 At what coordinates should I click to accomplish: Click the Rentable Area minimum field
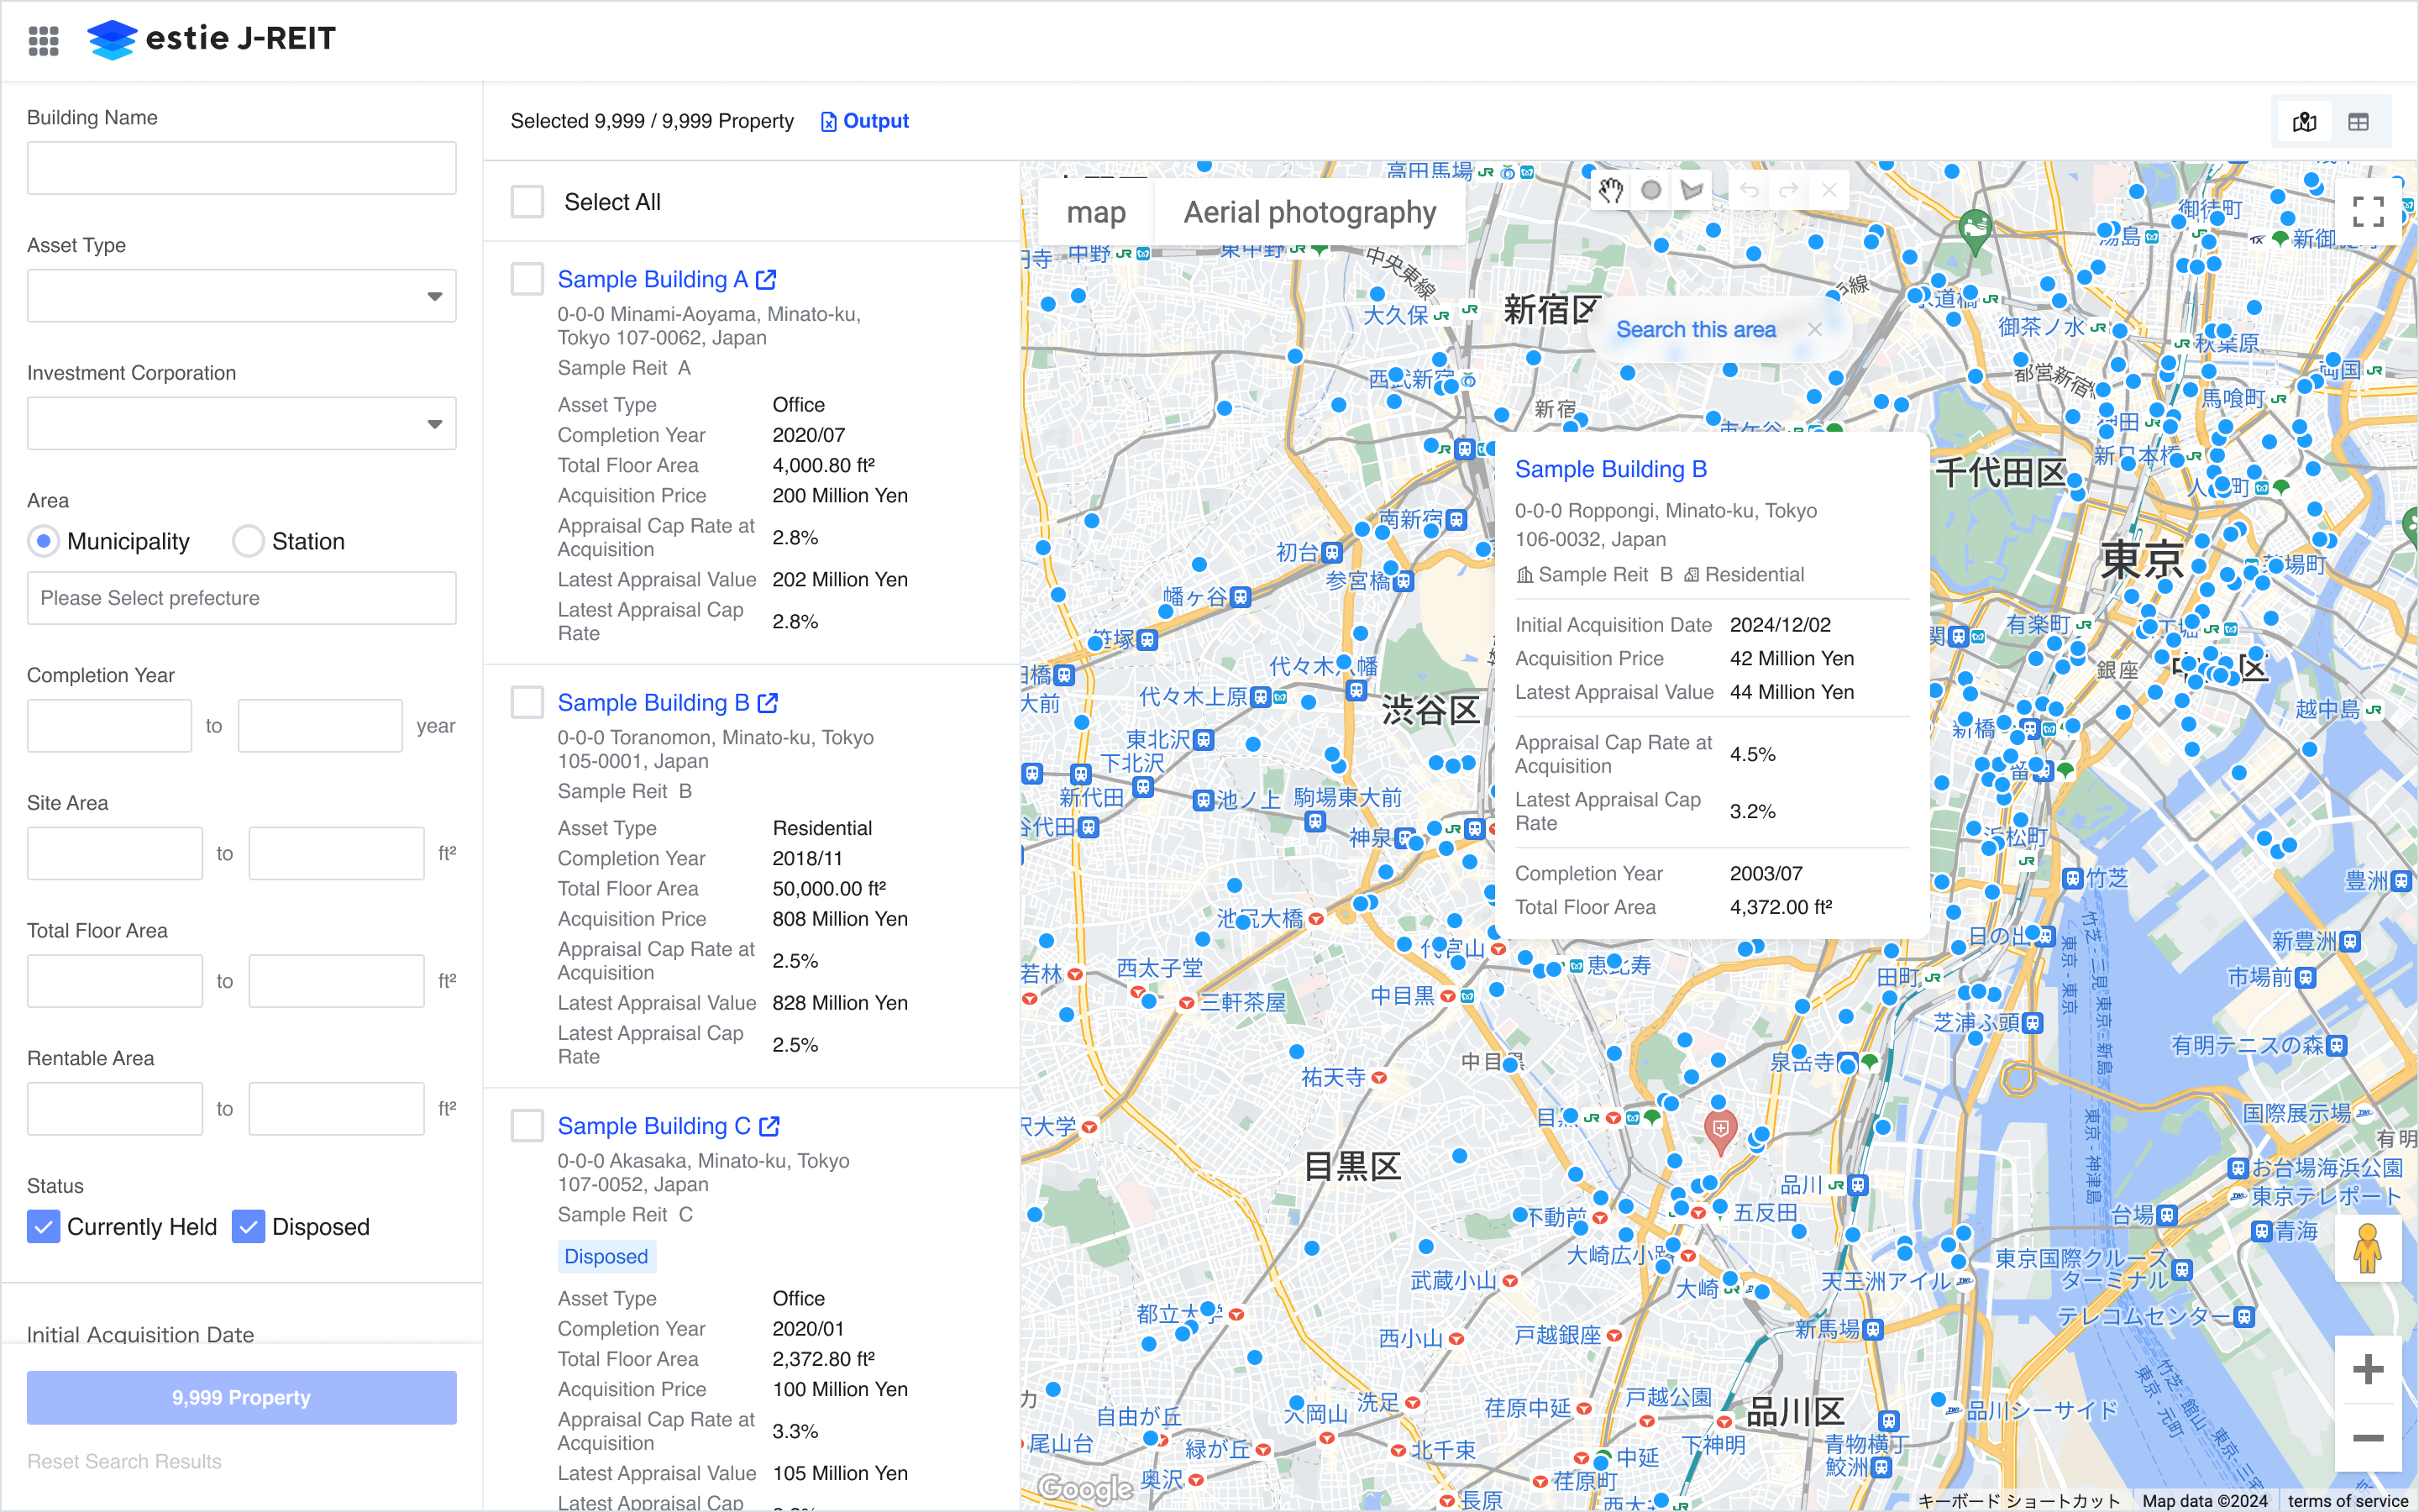[x=115, y=1109]
